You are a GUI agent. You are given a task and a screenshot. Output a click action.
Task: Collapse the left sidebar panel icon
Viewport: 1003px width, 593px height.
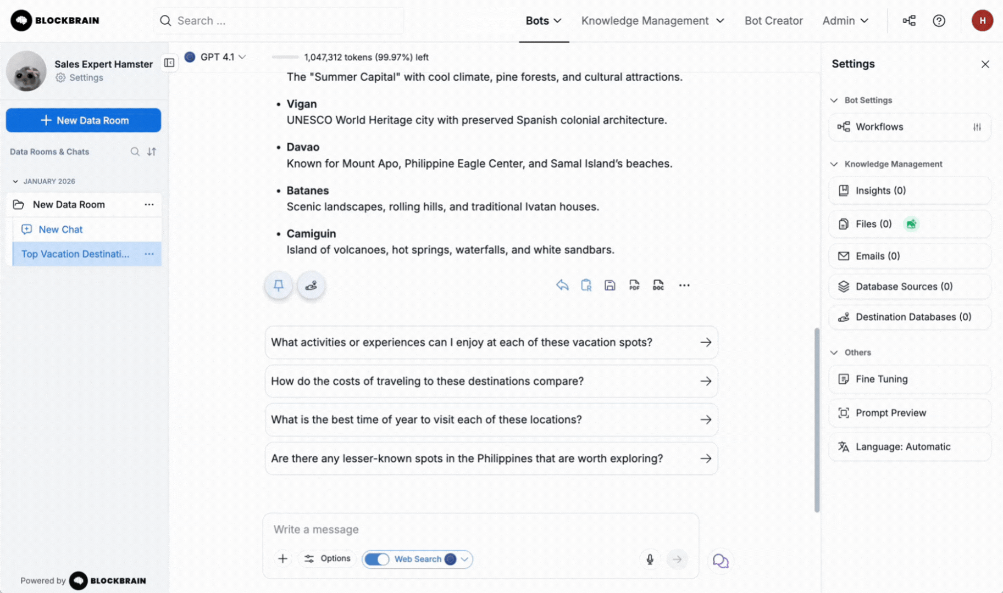169,63
